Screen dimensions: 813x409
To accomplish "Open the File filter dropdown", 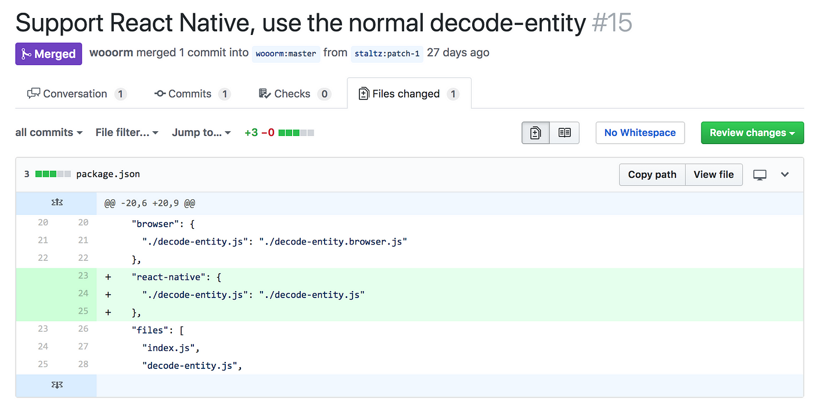I will (127, 132).
